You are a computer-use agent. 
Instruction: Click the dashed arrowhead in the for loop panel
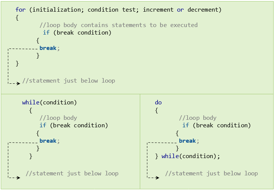point(18,83)
